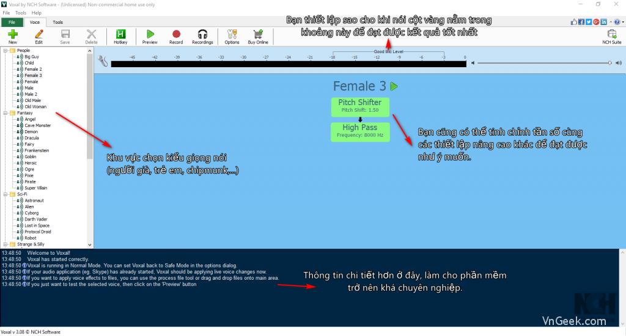Select the Darth Vader voice
Viewport: 626px width, 336px height.
click(x=36, y=219)
